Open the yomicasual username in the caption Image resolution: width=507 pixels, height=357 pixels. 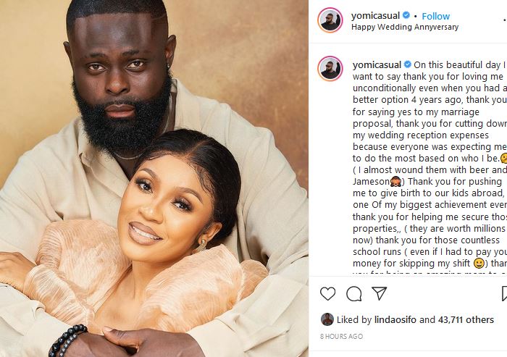(377, 64)
